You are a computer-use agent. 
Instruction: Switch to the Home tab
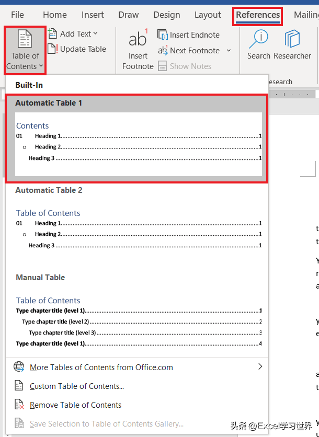pos(55,15)
